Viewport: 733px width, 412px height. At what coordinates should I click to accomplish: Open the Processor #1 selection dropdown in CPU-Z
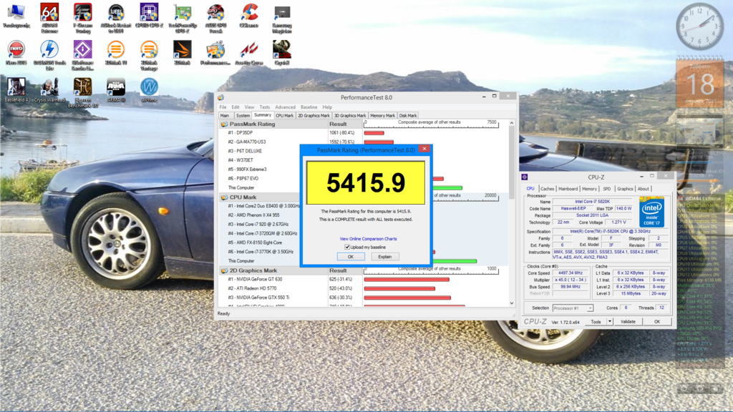[573, 308]
